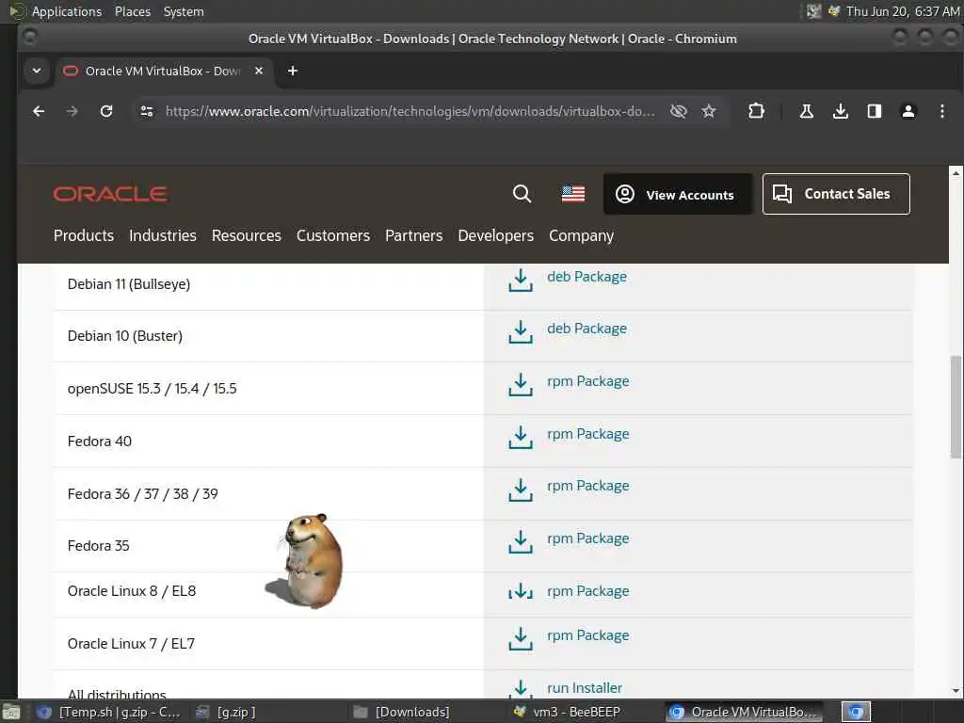
Task: Click the Contact Sales button
Action: tap(836, 194)
